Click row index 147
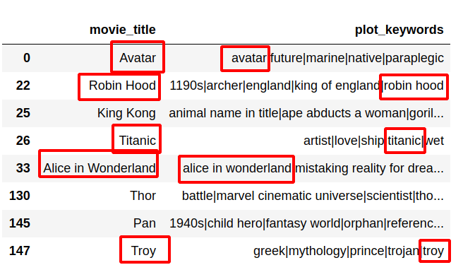Screen dimensions: 463x265 tap(20, 251)
